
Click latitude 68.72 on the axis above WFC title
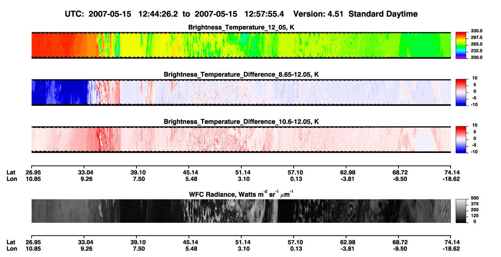[400, 172]
